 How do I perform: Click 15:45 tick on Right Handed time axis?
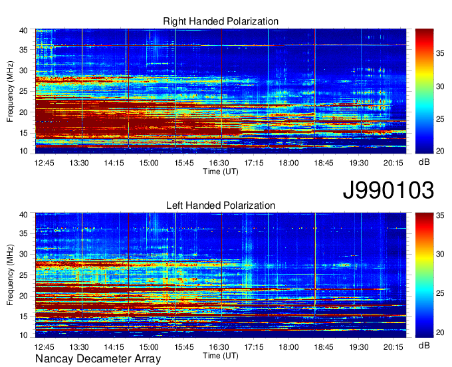click(x=184, y=163)
